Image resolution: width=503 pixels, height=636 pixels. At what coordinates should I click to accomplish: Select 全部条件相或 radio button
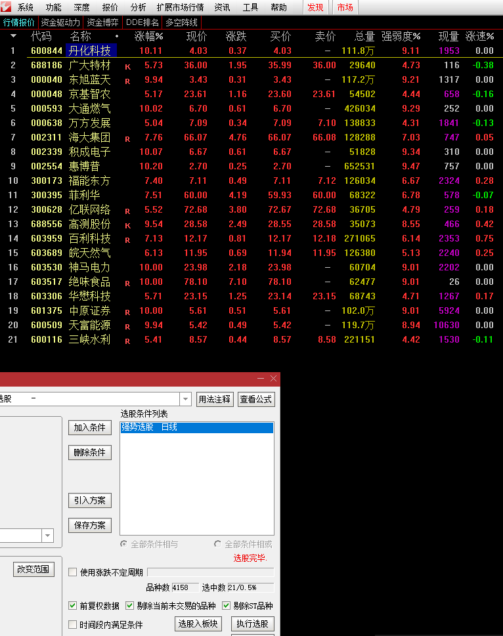click(x=218, y=544)
